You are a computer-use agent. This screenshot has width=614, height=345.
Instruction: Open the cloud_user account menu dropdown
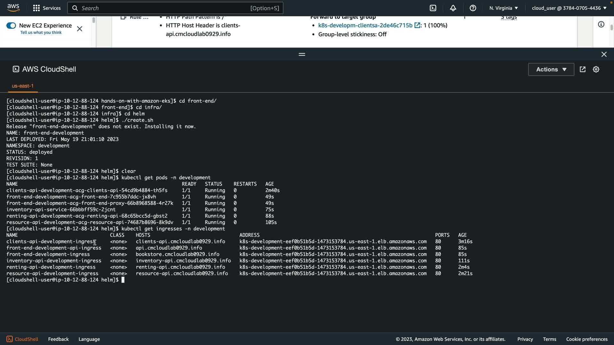click(569, 8)
